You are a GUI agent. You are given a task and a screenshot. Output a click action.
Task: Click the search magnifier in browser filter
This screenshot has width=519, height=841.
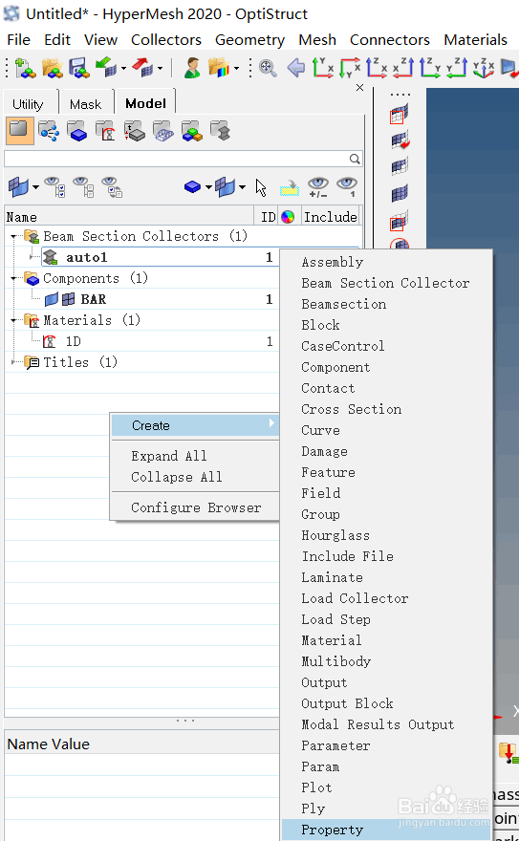(355, 159)
